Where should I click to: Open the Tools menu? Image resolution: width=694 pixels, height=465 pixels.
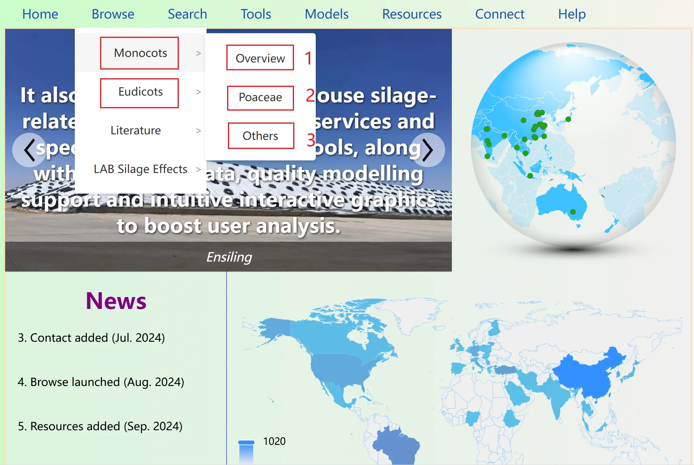click(256, 14)
